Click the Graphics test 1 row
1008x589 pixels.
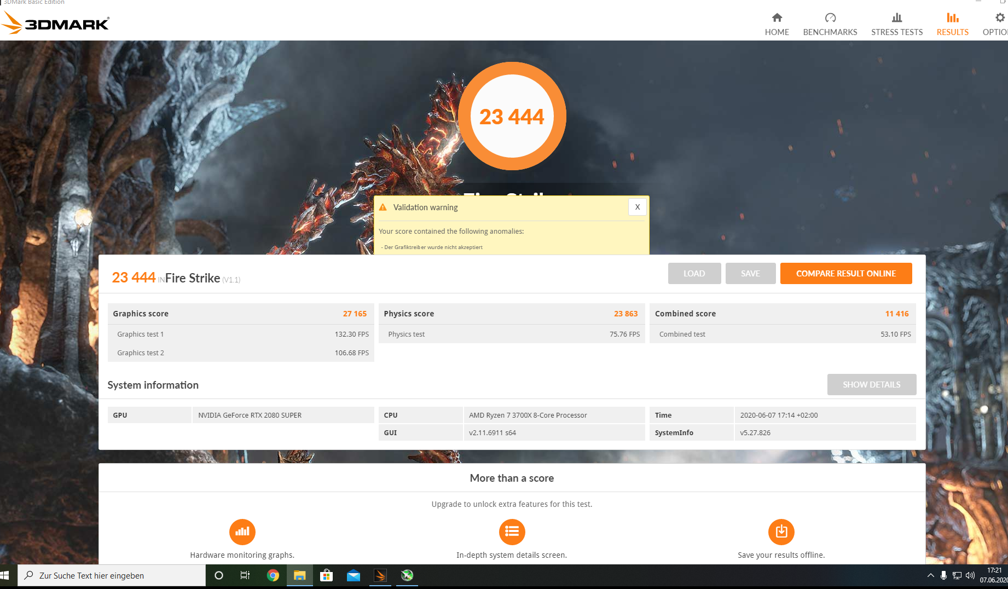point(241,334)
